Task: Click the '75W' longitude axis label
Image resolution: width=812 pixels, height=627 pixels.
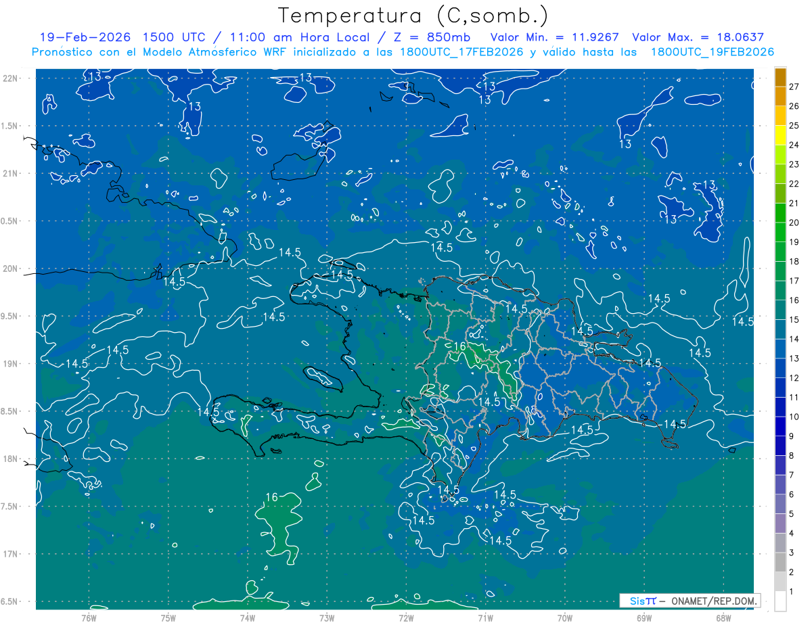Action: (168, 618)
